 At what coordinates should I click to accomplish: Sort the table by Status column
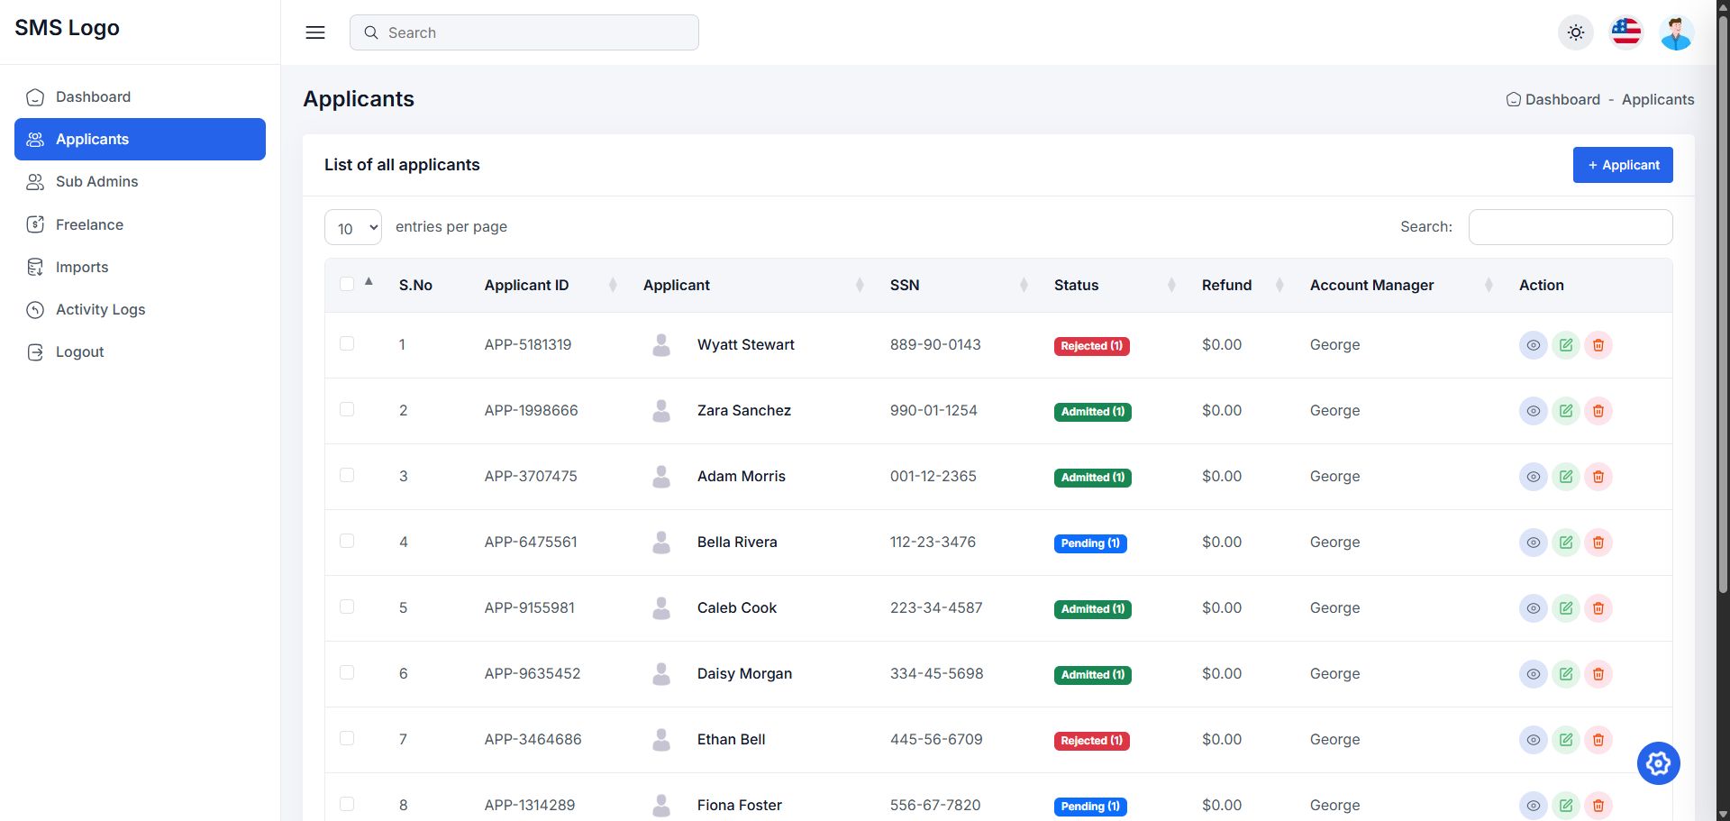pos(1076,285)
